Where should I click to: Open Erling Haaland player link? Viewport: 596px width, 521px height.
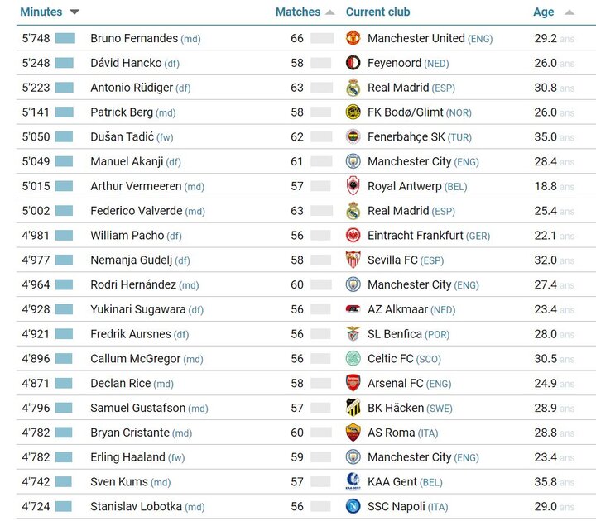(127, 457)
